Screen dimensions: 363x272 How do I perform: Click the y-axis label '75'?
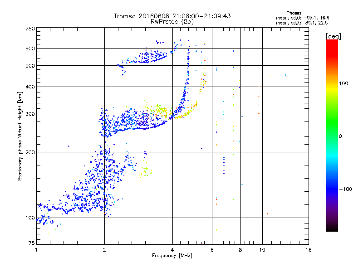click(x=32, y=243)
